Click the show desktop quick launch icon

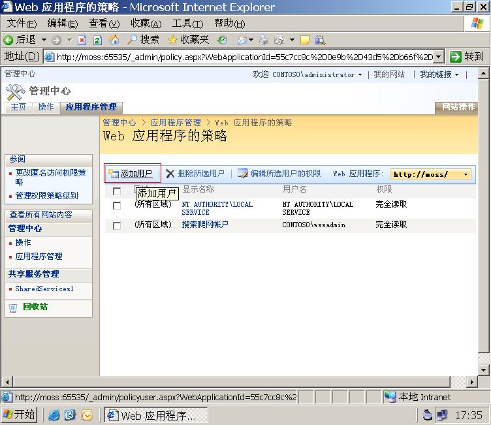70,415
